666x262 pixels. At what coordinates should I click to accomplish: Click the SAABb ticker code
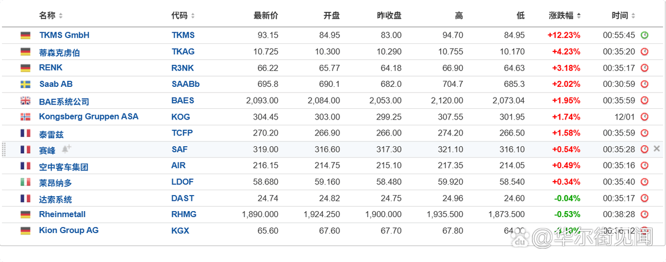(x=186, y=84)
